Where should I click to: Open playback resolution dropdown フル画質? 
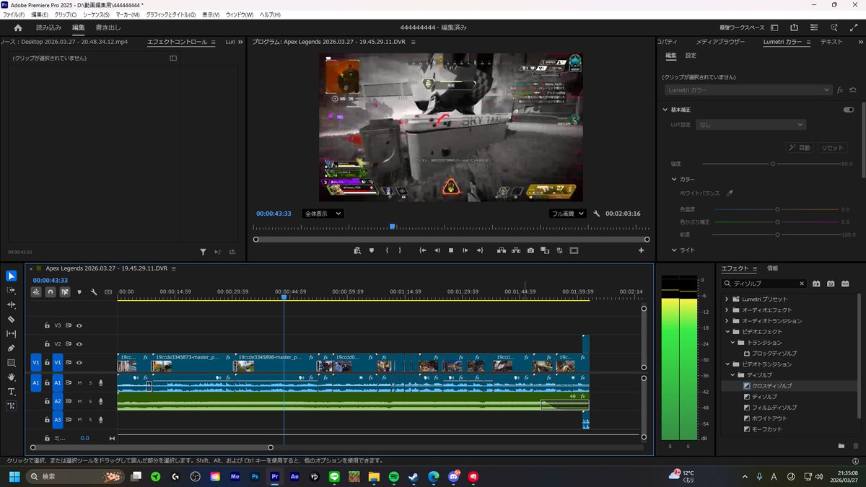coord(567,214)
